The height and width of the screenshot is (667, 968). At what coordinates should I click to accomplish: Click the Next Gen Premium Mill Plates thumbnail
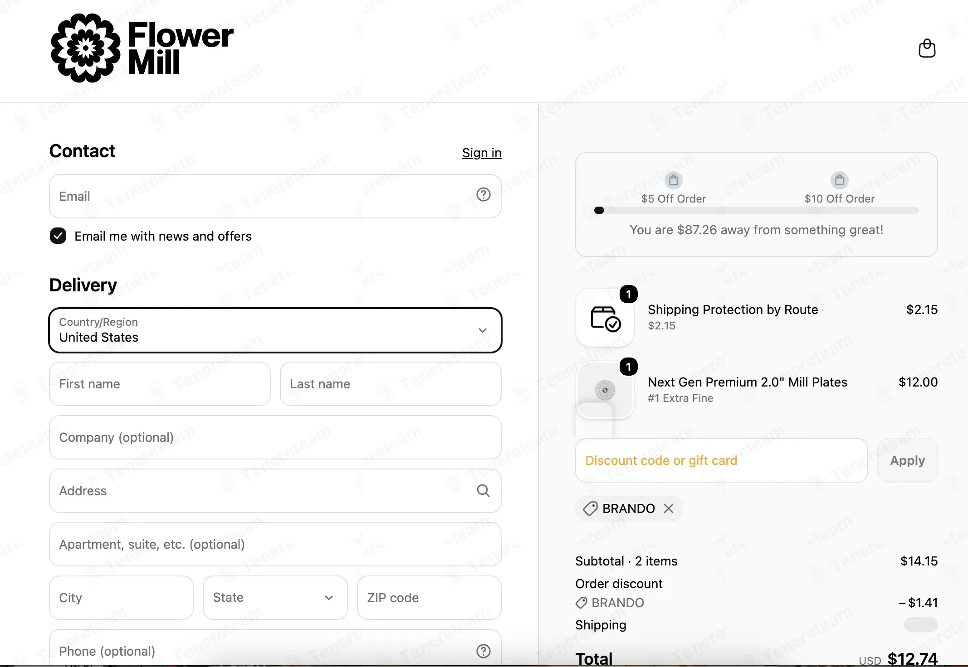605,390
